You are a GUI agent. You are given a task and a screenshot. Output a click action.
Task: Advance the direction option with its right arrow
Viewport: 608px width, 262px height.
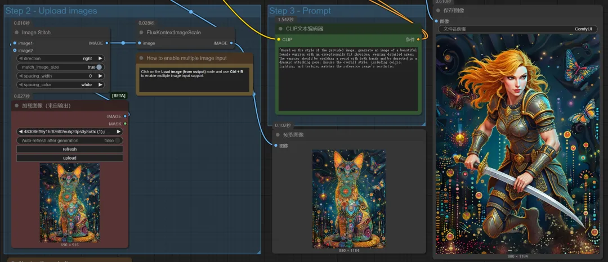[100, 58]
